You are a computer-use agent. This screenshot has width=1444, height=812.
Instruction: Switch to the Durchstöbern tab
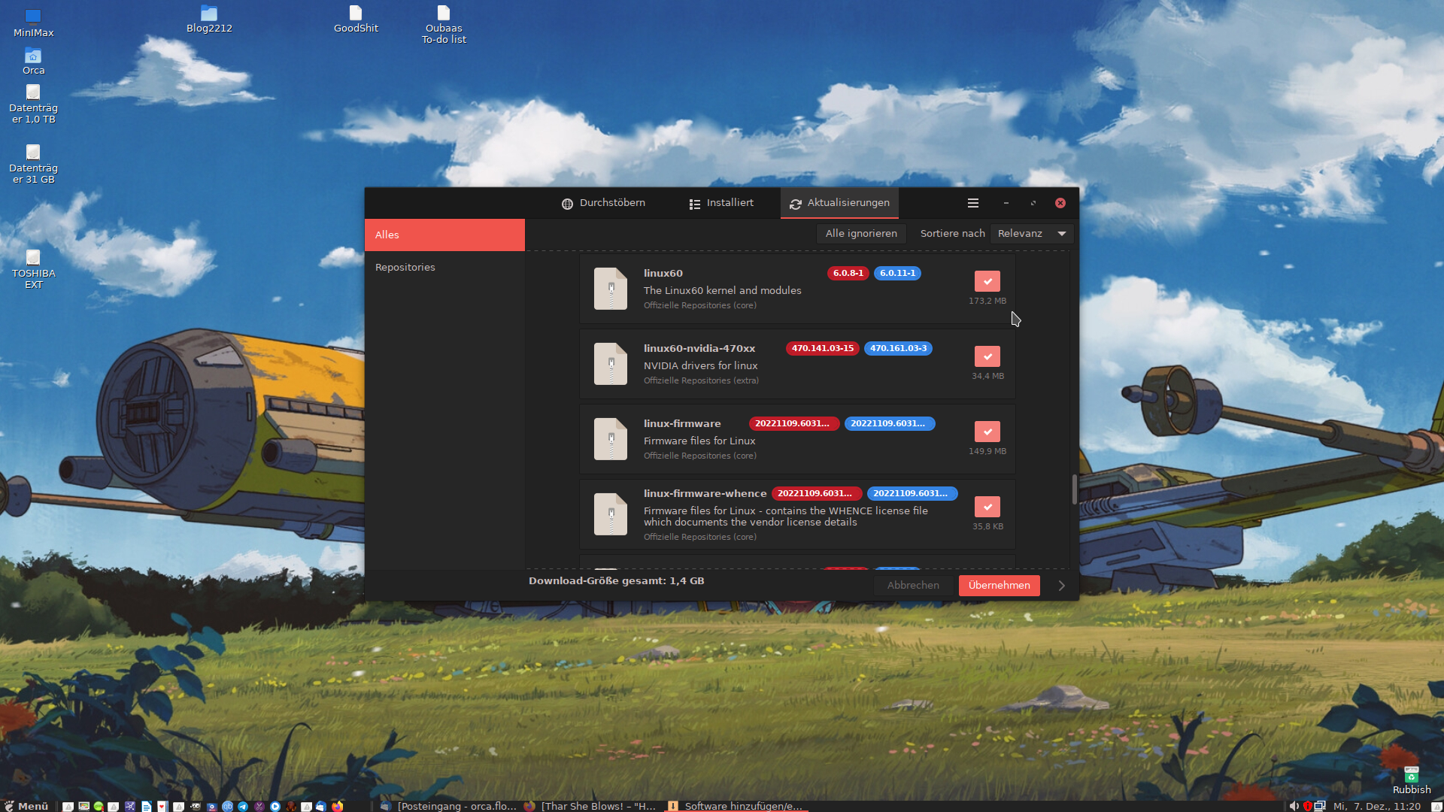coord(603,203)
